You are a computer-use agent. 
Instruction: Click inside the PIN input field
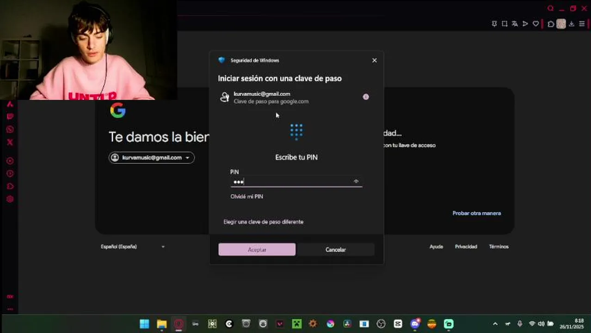click(x=296, y=182)
